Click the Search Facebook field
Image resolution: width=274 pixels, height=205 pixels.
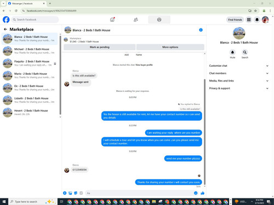point(35,20)
